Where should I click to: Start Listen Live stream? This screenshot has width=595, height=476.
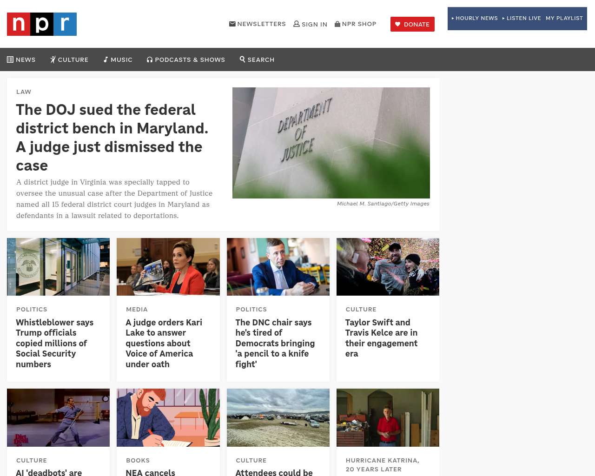click(x=522, y=18)
